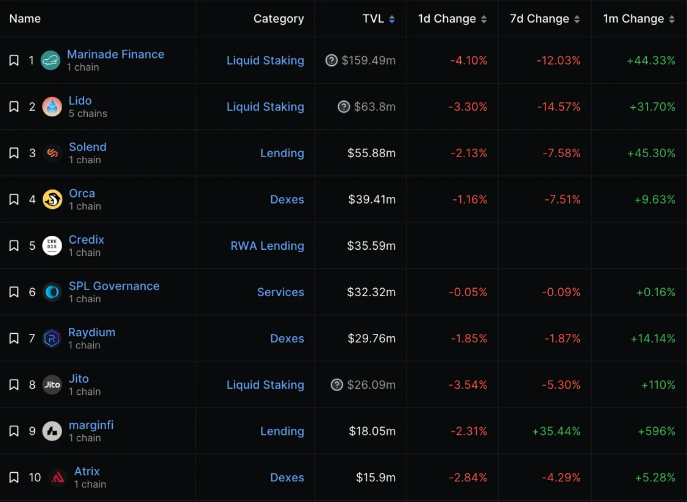Image resolution: width=687 pixels, height=502 pixels.
Task: Sort by 7d Change column header
Action: point(544,19)
